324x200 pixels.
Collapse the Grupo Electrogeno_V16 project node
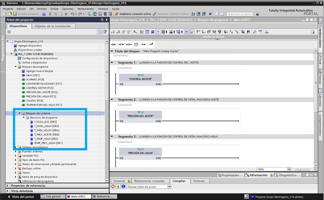click(8, 41)
